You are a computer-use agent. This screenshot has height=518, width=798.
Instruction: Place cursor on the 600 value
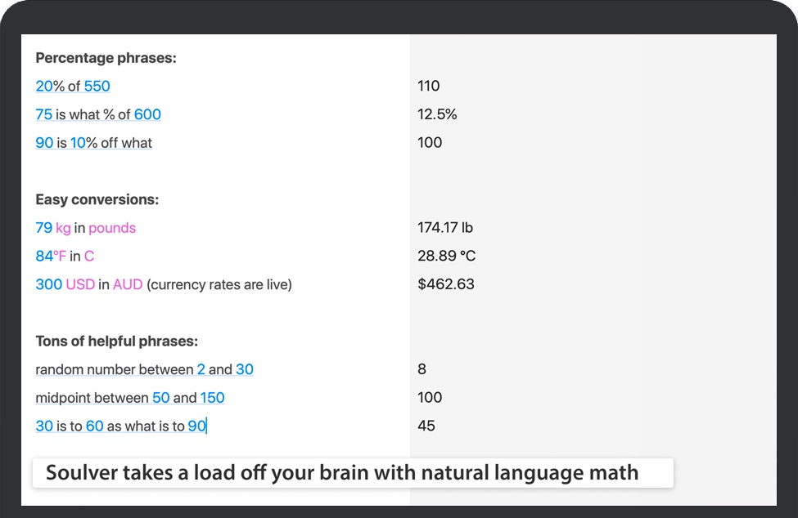[147, 114]
